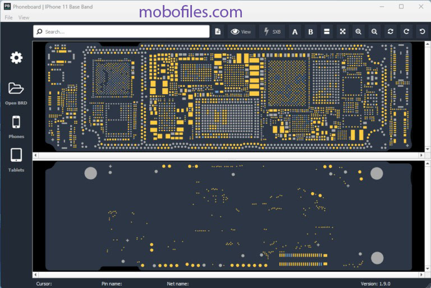Click top board view scroll down arrow

428,149
